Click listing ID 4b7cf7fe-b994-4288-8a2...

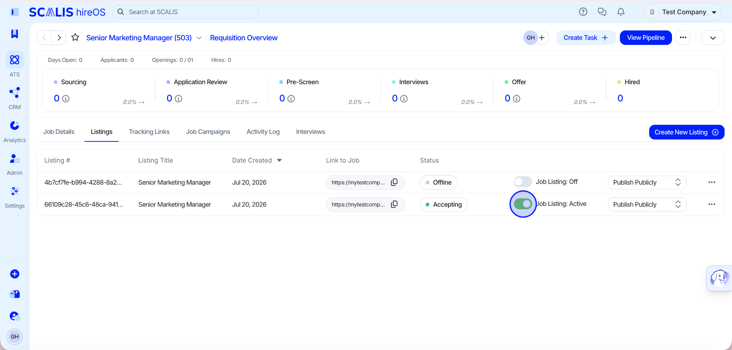[x=83, y=182]
